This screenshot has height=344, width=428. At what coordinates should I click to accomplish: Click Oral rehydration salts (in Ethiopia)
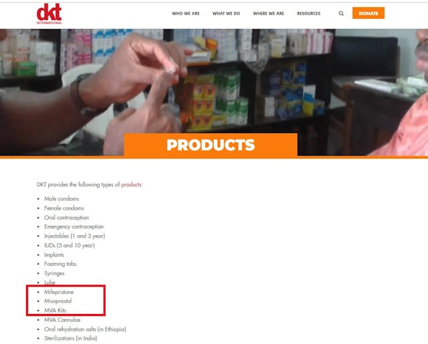tap(85, 329)
